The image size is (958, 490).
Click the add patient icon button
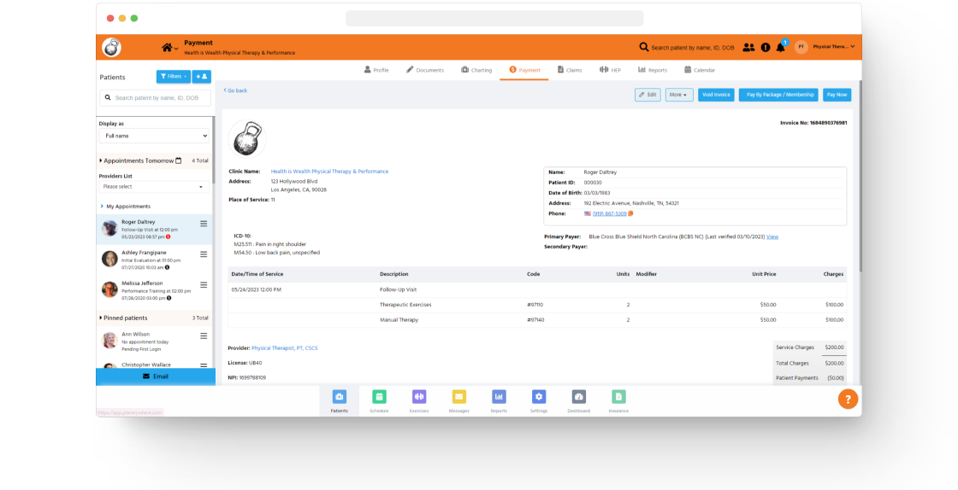(201, 76)
